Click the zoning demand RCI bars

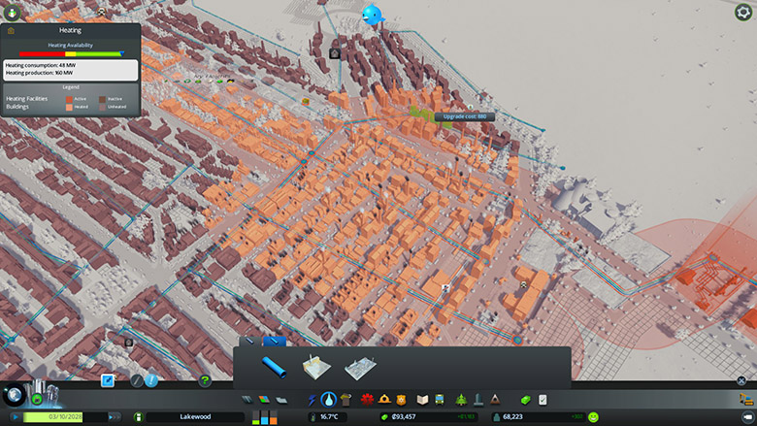(265, 417)
